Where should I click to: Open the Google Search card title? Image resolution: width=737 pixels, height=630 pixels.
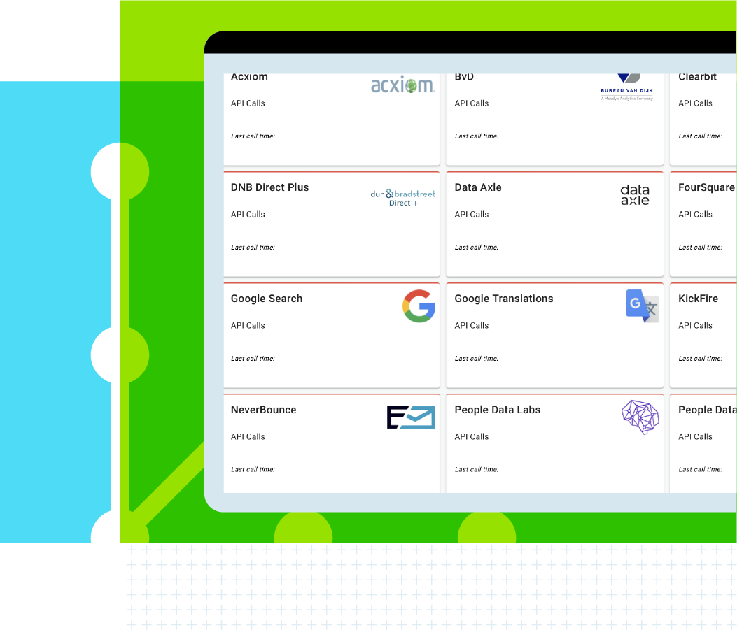[x=267, y=299]
